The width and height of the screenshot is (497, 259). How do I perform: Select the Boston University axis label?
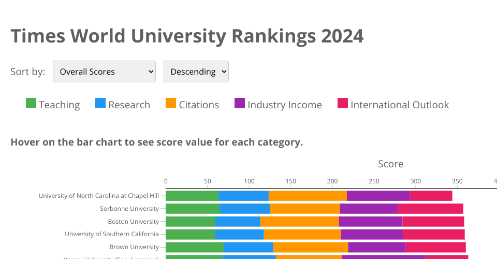(133, 222)
